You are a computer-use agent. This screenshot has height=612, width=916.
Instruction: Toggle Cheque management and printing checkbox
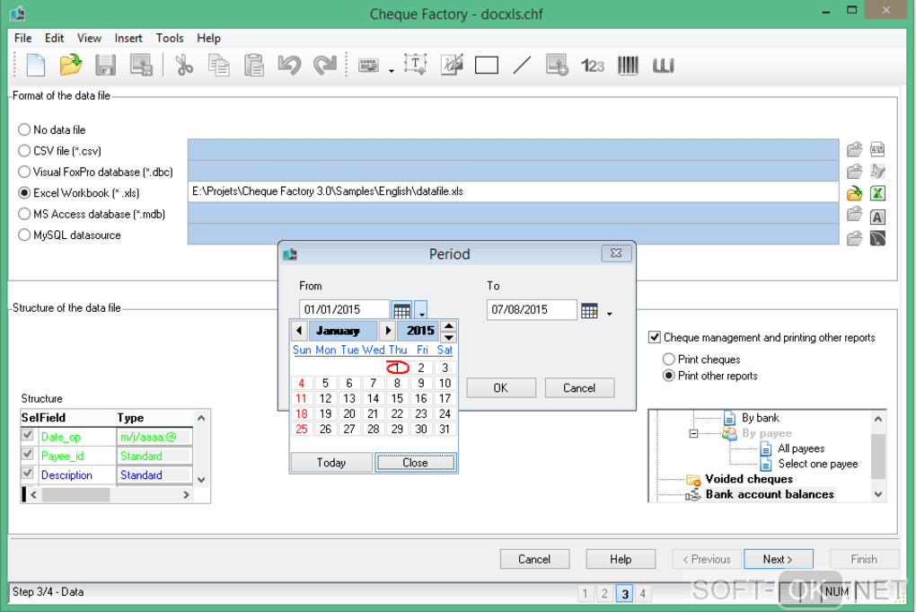click(x=655, y=337)
